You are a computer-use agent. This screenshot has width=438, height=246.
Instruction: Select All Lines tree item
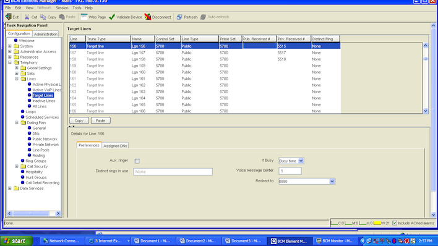point(40,106)
